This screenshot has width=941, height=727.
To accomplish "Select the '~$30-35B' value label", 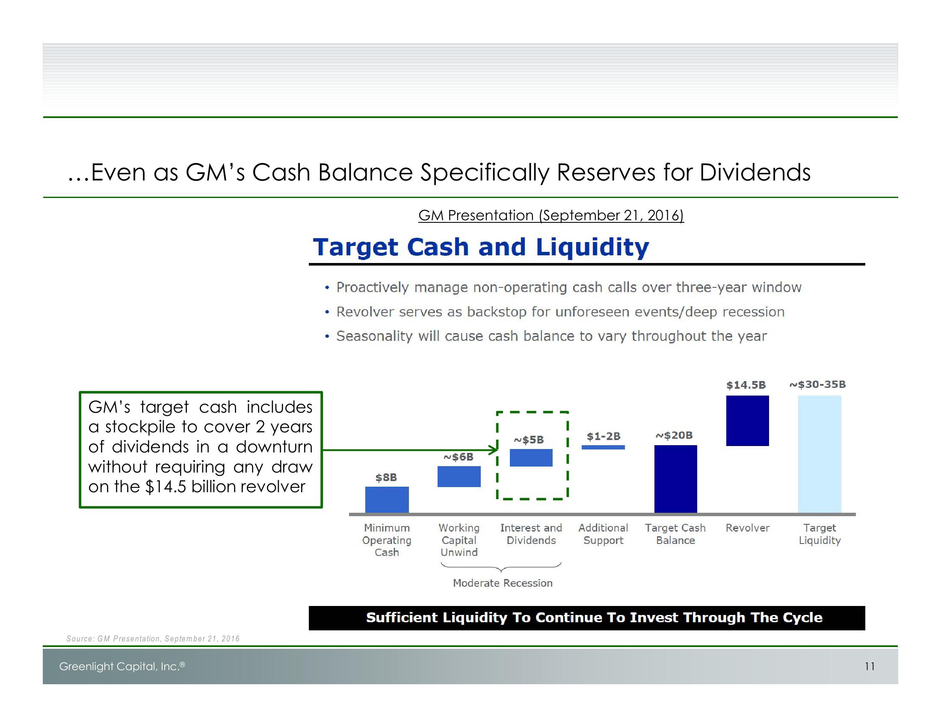I will [x=817, y=384].
